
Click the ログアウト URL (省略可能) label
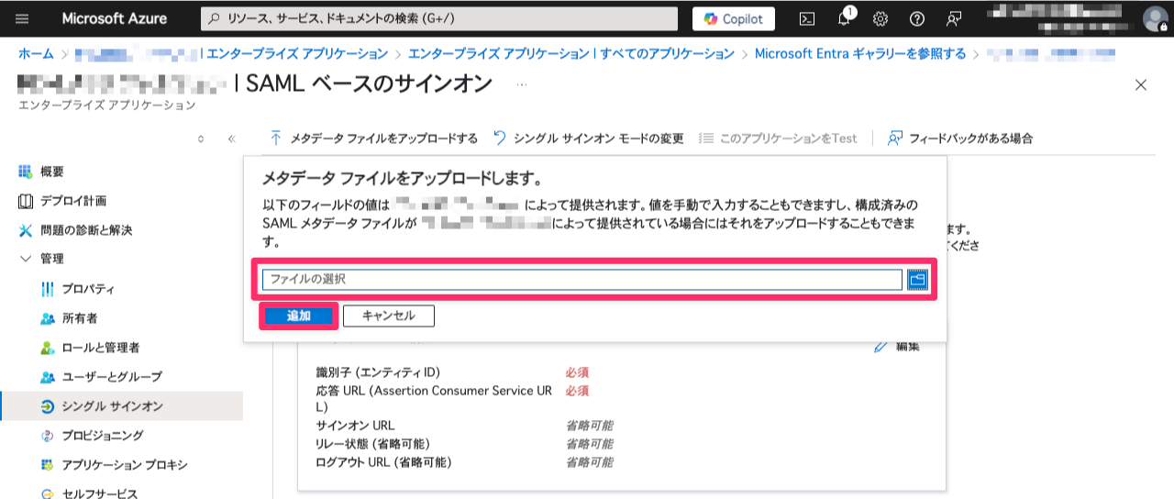(383, 461)
